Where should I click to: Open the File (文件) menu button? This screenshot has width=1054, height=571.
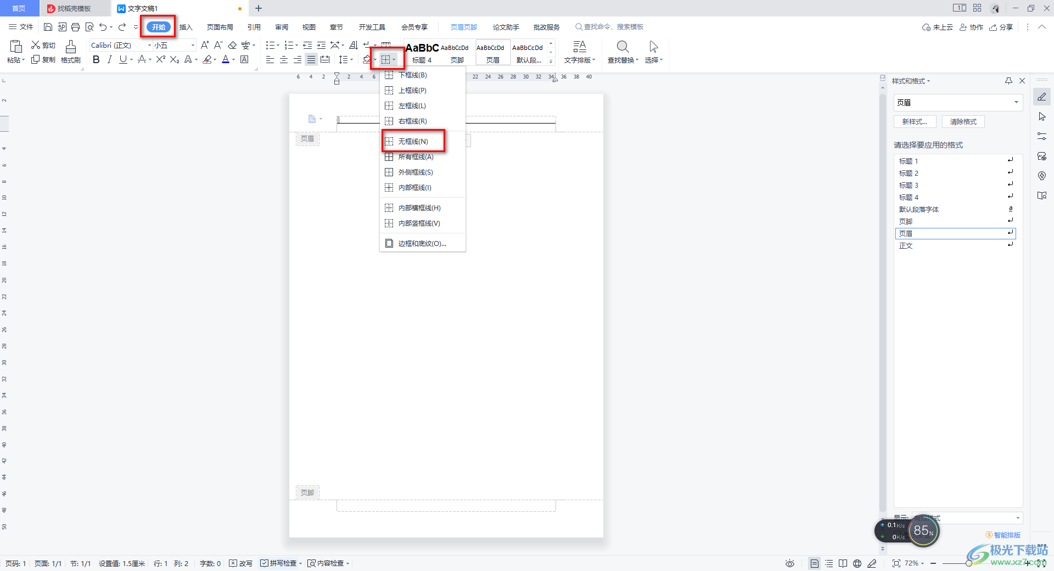[21, 27]
